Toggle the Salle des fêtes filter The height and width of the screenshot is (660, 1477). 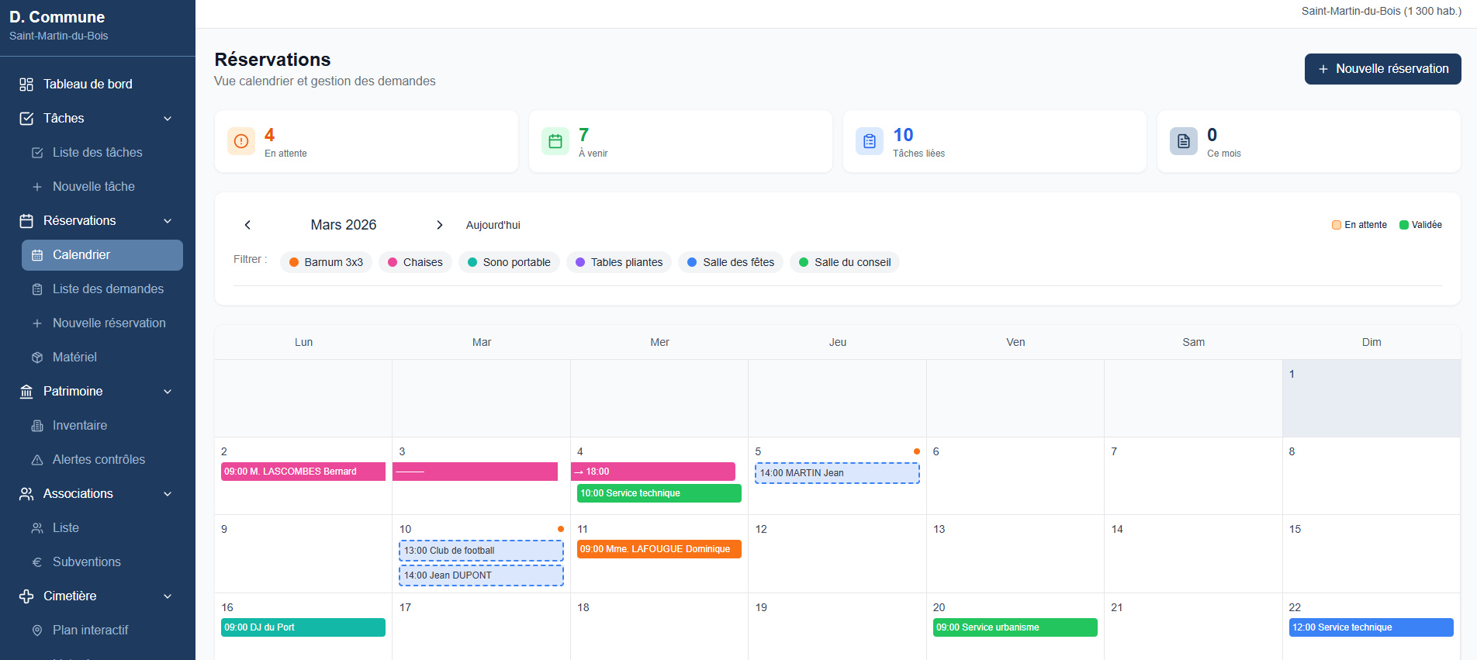coord(731,262)
